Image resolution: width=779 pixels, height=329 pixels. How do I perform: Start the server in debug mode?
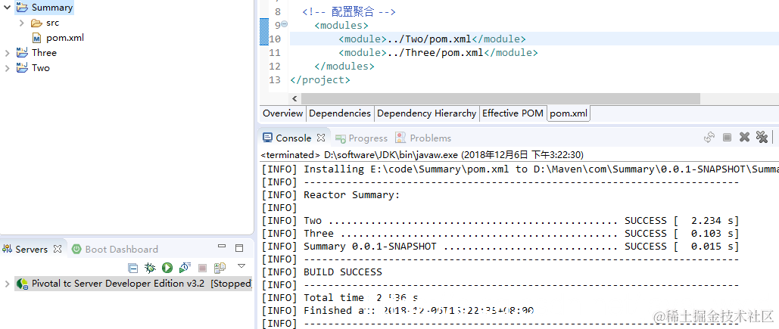[x=150, y=268]
